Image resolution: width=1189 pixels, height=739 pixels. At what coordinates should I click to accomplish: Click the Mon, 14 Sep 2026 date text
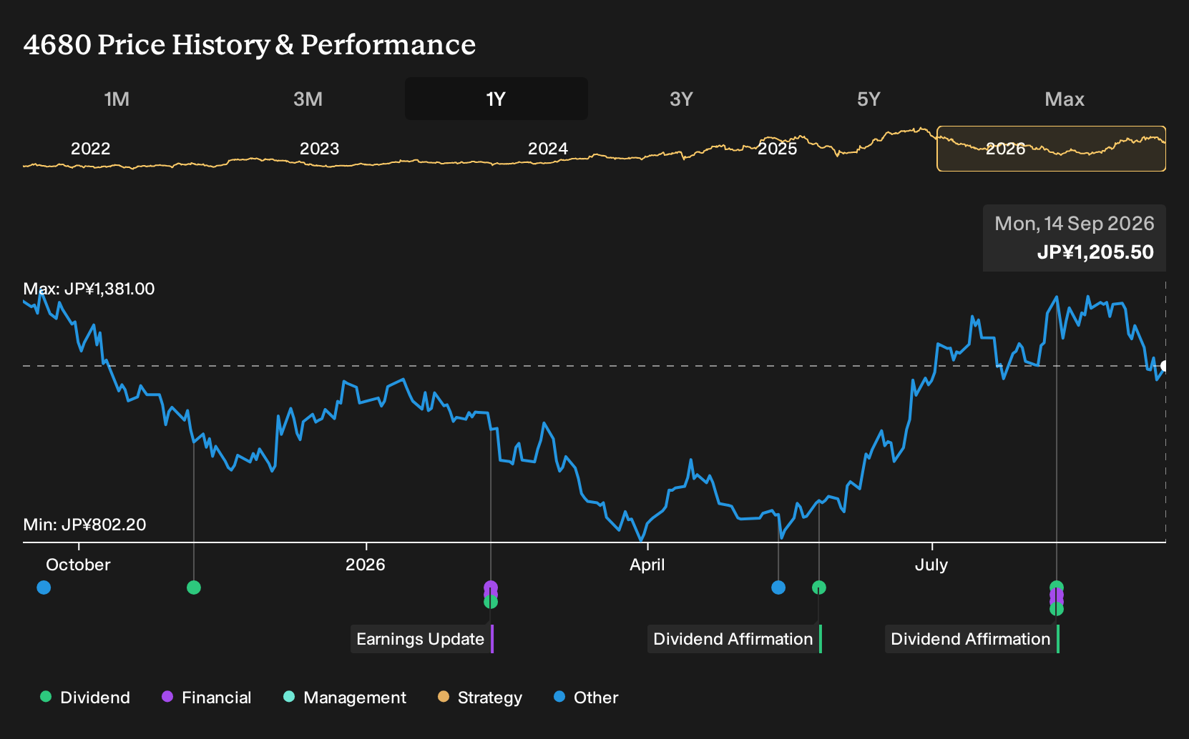pos(1075,224)
